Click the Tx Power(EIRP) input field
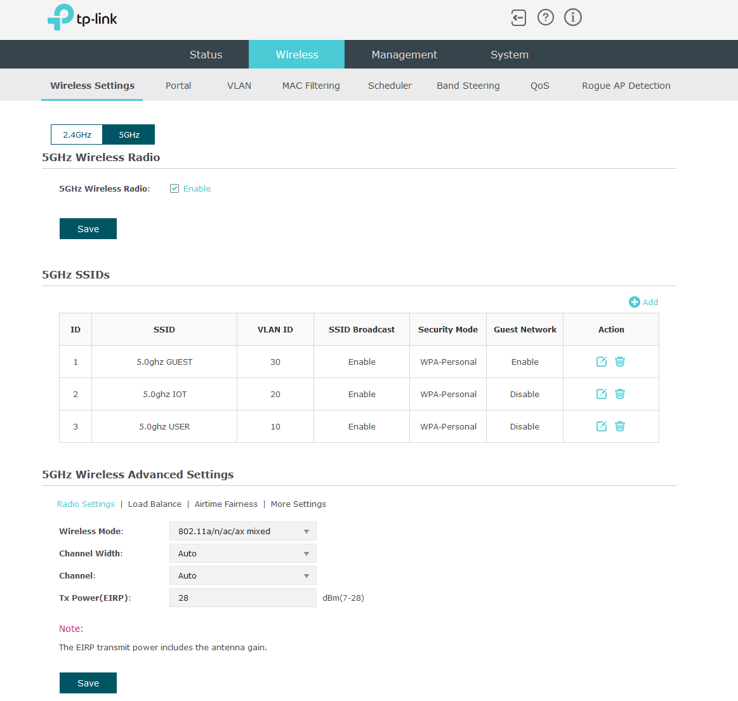 click(x=243, y=598)
